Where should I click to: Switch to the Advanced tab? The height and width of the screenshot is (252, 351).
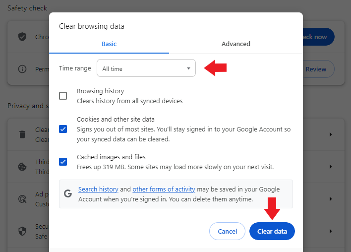tap(236, 44)
